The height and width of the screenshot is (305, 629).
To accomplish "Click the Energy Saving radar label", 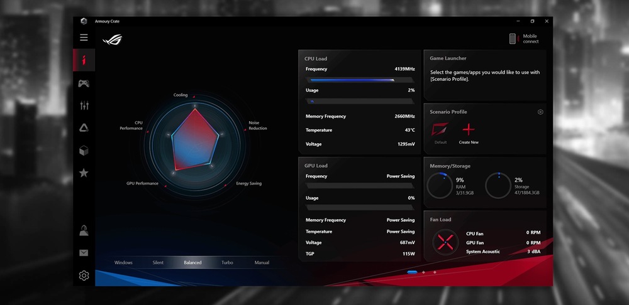I will pos(248,183).
